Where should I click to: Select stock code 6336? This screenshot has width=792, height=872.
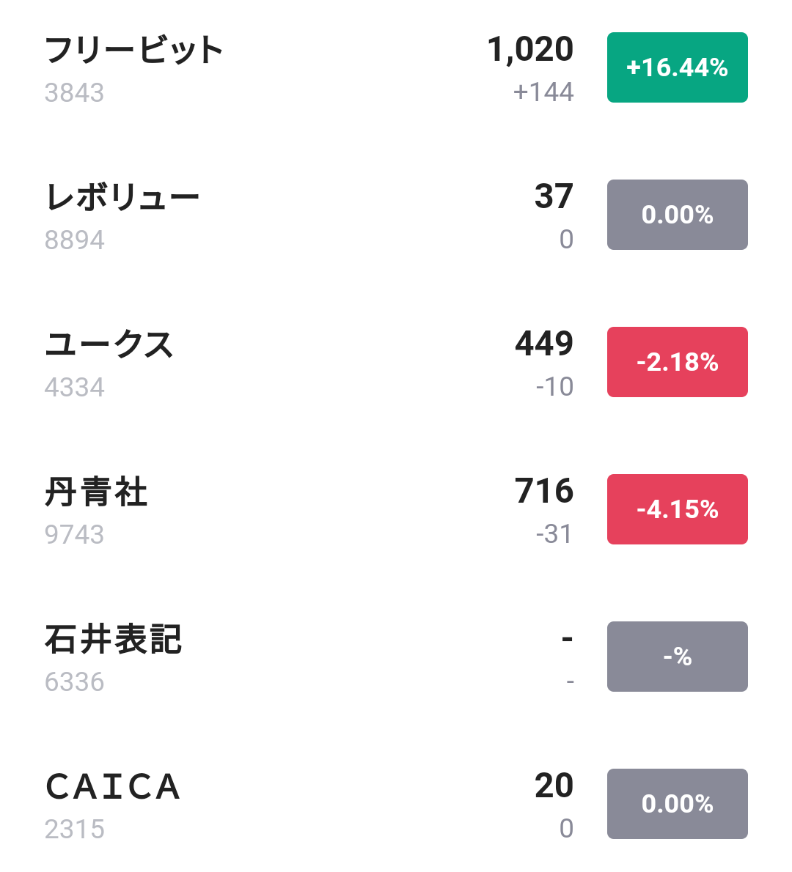point(74,682)
